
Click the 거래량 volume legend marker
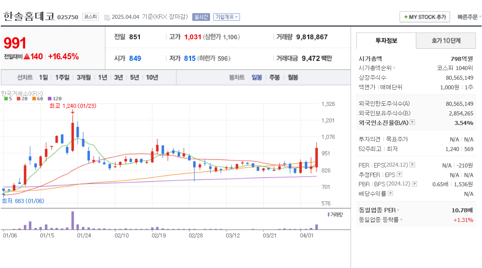tap(335, 215)
